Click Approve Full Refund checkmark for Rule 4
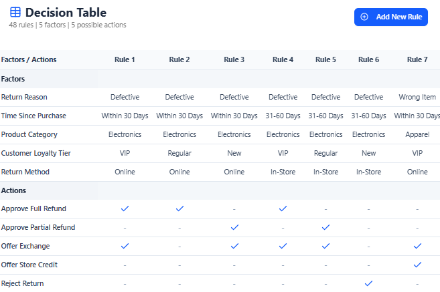This screenshot has width=440, height=292. click(x=283, y=208)
